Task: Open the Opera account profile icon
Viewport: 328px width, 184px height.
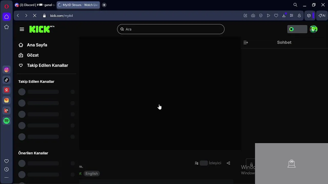Action: coord(299,16)
